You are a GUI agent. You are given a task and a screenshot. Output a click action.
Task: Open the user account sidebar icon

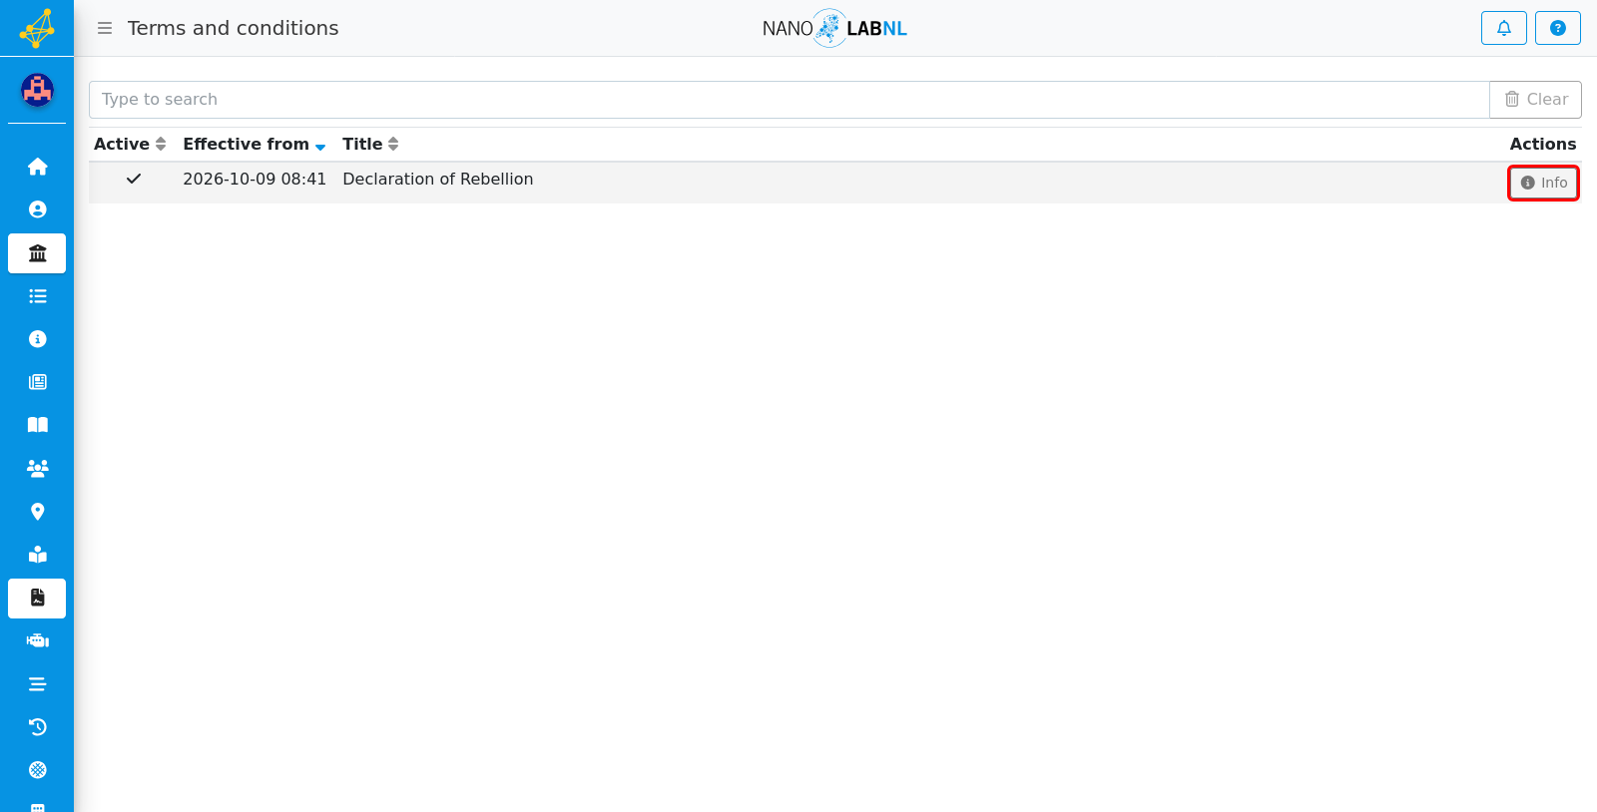37,209
